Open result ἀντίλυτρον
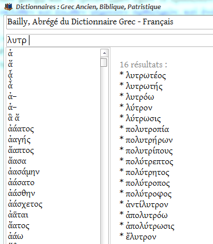 [x=147, y=204]
